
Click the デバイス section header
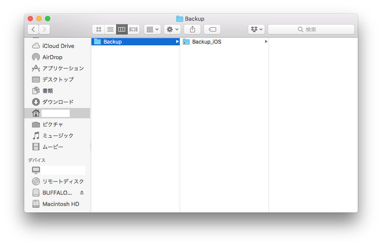37,160
